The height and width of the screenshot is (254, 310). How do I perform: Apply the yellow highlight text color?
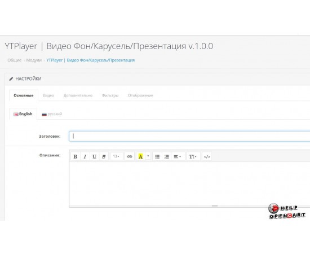coord(140,156)
